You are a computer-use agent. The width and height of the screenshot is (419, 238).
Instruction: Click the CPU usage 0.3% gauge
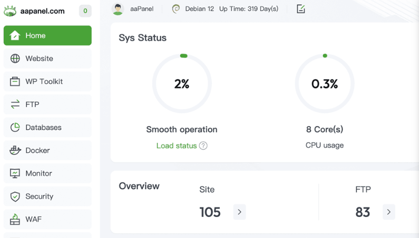coord(325,84)
